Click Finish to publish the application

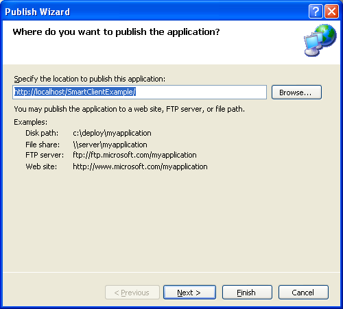[x=247, y=292]
